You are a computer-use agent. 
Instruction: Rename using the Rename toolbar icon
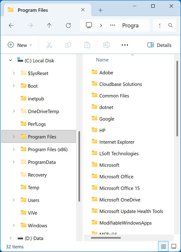coord(106,45)
